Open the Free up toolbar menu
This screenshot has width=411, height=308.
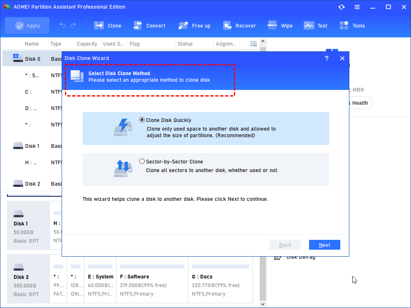pyautogui.click(x=194, y=25)
